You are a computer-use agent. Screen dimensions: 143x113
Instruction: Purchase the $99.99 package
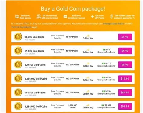tap(125, 106)
